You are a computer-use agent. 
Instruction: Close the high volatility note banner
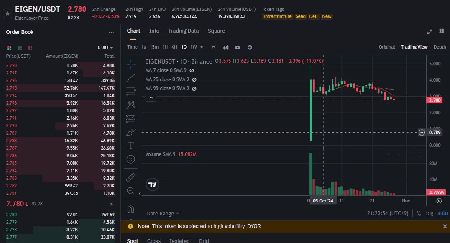445,226
